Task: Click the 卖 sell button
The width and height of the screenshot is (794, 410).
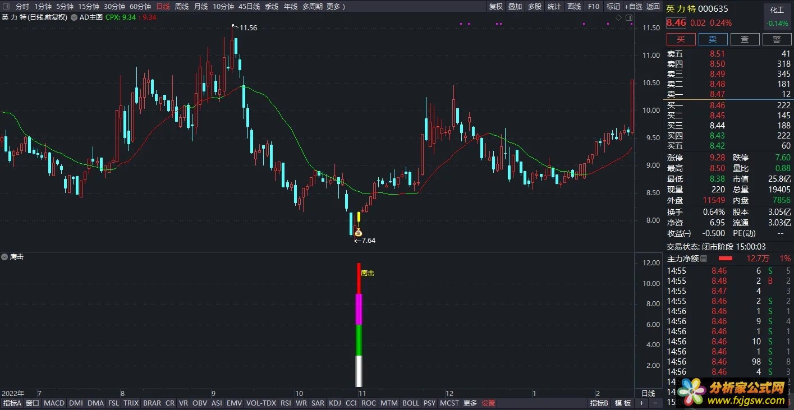Action: (713, 39)
